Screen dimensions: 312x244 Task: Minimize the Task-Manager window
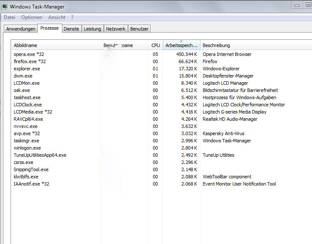(x=297, y=6)
